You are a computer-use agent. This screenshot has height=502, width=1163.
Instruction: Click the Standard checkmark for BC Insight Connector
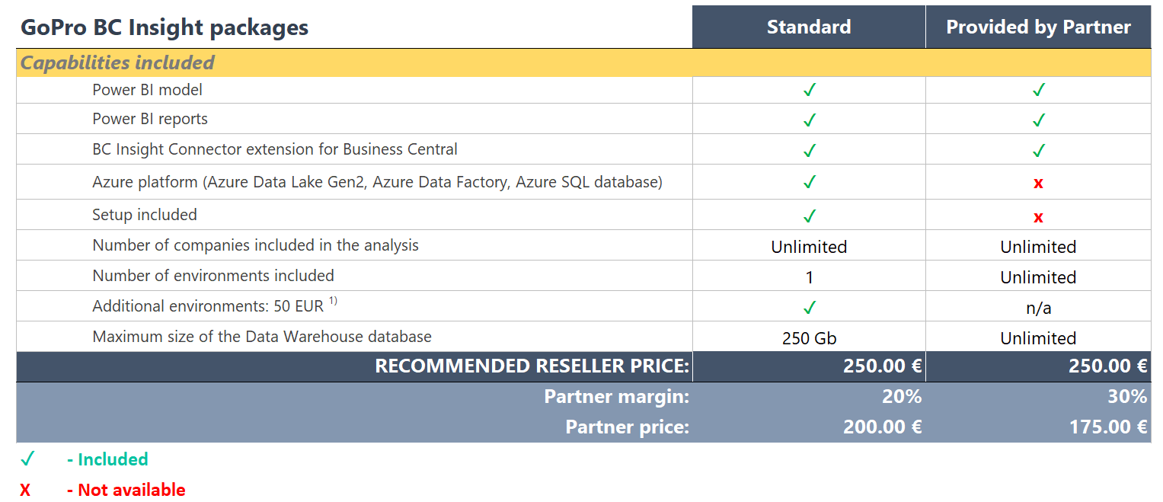coord(809,150)
